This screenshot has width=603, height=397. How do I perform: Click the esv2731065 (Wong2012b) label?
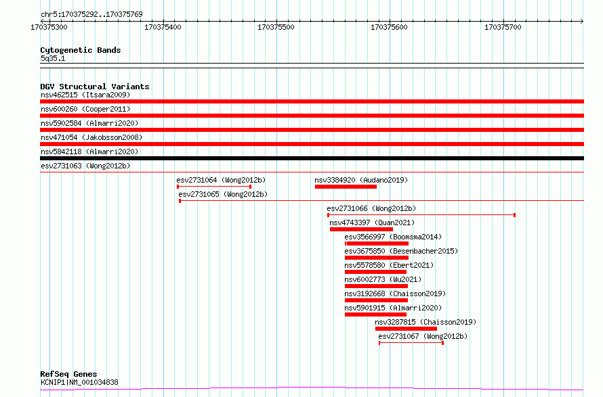(223, 194)
